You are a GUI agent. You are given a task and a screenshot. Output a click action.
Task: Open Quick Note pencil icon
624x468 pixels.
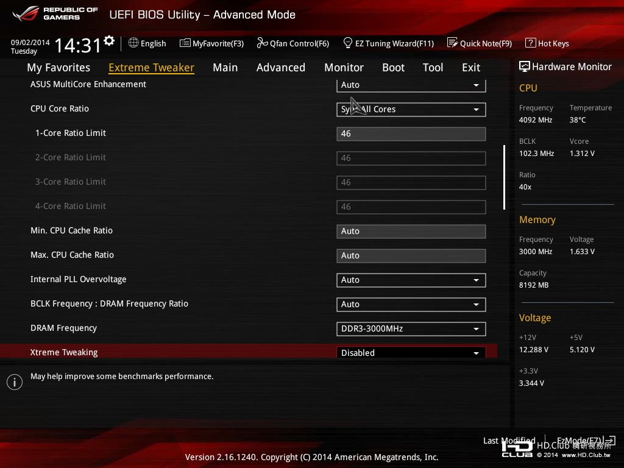(x=453, y=43)
